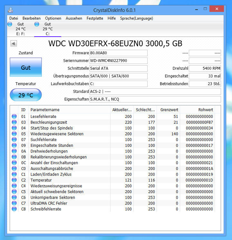Click the Schnittstelle field Serial ATA

pyautogui.click(x=118, y=68)
